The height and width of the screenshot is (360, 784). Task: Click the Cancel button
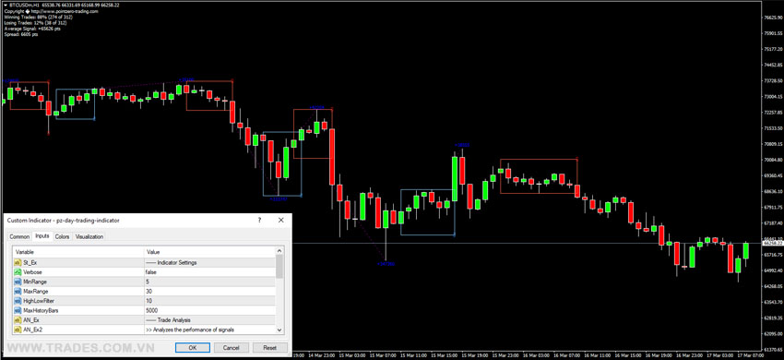click(231, 347)
